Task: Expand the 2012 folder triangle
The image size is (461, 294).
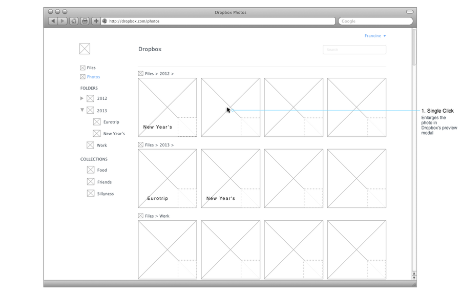Action: 82,98
